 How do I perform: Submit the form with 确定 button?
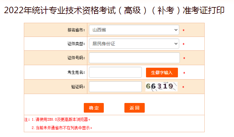[x=94, y=108]
